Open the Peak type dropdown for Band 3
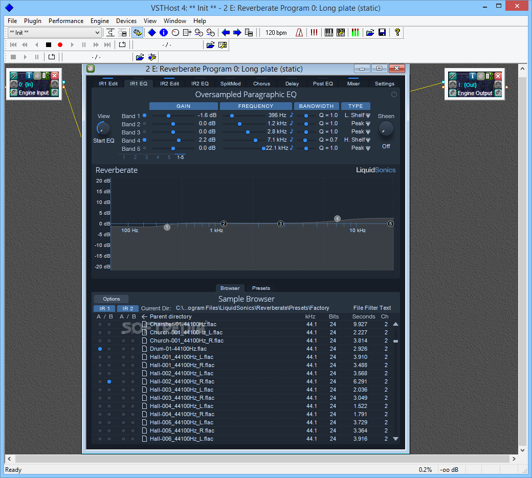This screenshot has width=532, height=478. point(368,132)
